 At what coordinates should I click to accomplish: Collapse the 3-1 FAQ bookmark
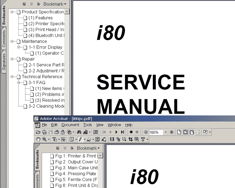[x=18, y=83]
